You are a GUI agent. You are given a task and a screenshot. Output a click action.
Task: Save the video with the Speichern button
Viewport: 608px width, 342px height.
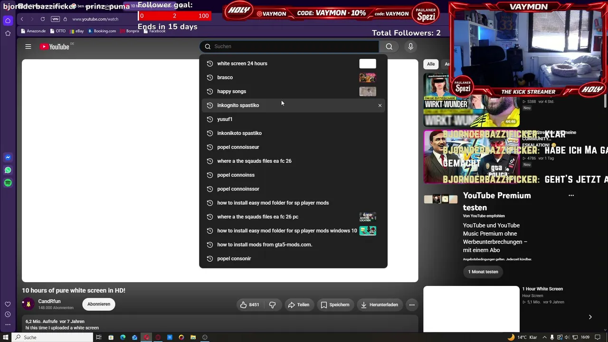click(335, 304)
